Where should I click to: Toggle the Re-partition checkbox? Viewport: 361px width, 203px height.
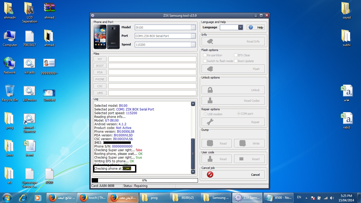[x=205, y=55]
